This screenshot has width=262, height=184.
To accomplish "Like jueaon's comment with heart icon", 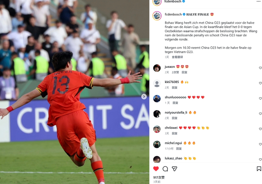I will (260, 68).
